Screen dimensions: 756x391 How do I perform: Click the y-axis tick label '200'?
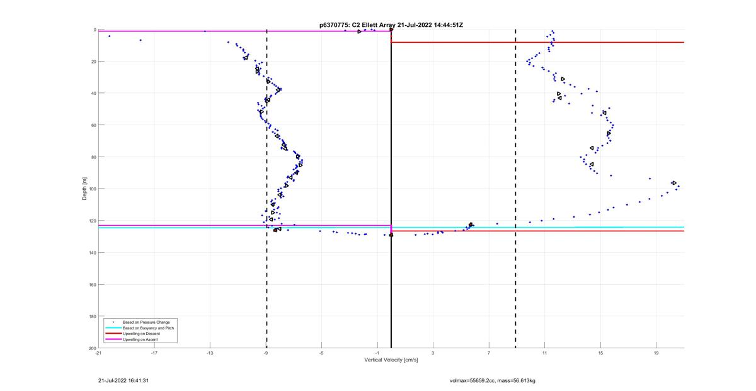92,348
